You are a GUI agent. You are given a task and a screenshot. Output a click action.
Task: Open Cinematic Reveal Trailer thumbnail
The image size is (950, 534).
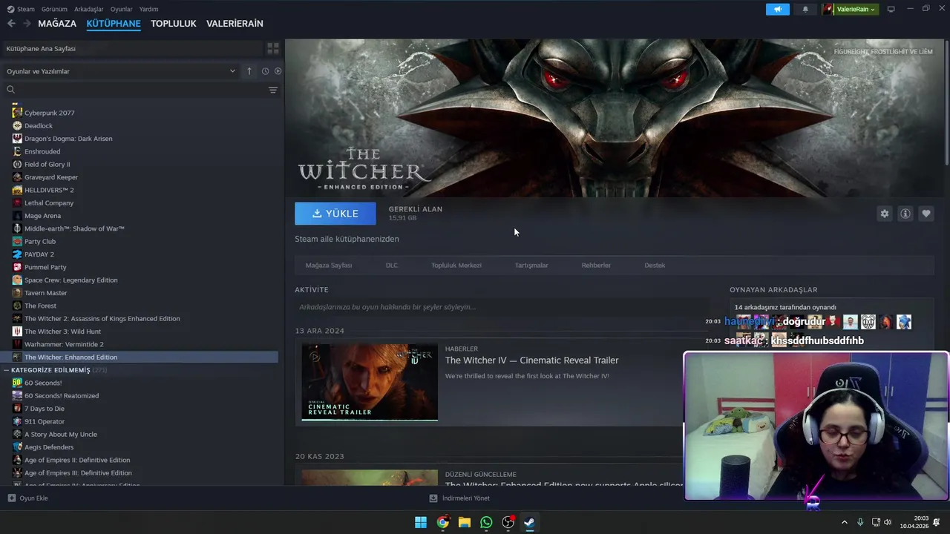[370, 382]
